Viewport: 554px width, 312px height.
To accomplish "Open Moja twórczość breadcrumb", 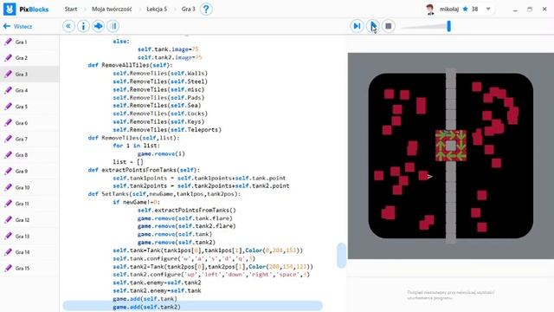I will tap(112, 10).
